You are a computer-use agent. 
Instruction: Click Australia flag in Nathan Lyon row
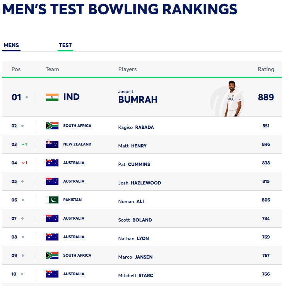pyautogui.click(x=52, y=237)
